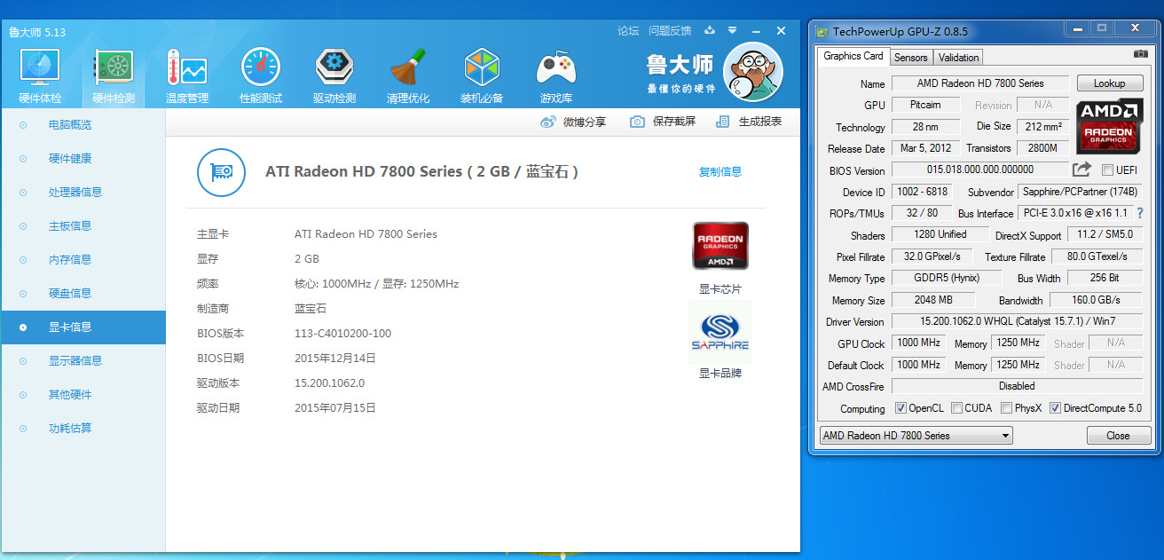Click the Sapphire 显卡品牌 logo
The image size is (1164, 560).
[720, 333]
